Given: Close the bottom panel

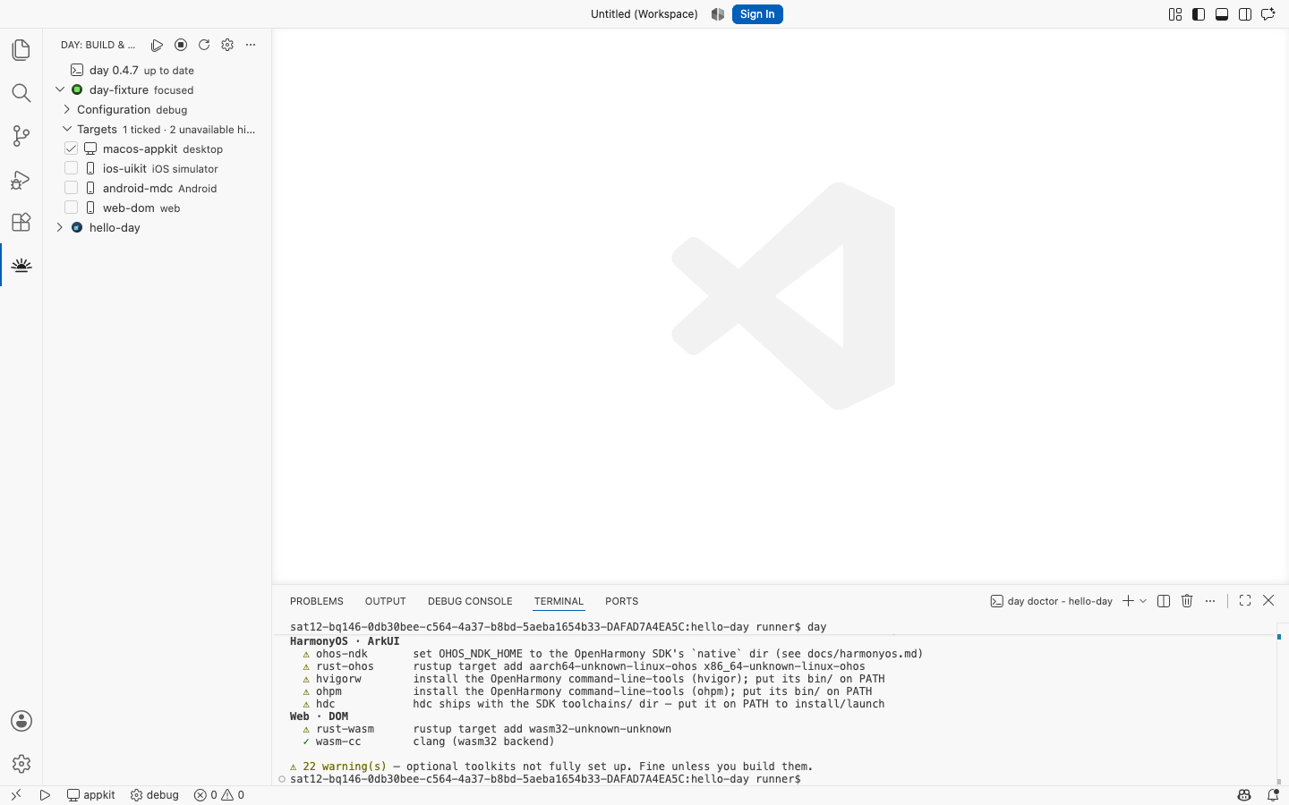Looking at the screenshot, I should pyautogui.click(x=1268, y=601).
